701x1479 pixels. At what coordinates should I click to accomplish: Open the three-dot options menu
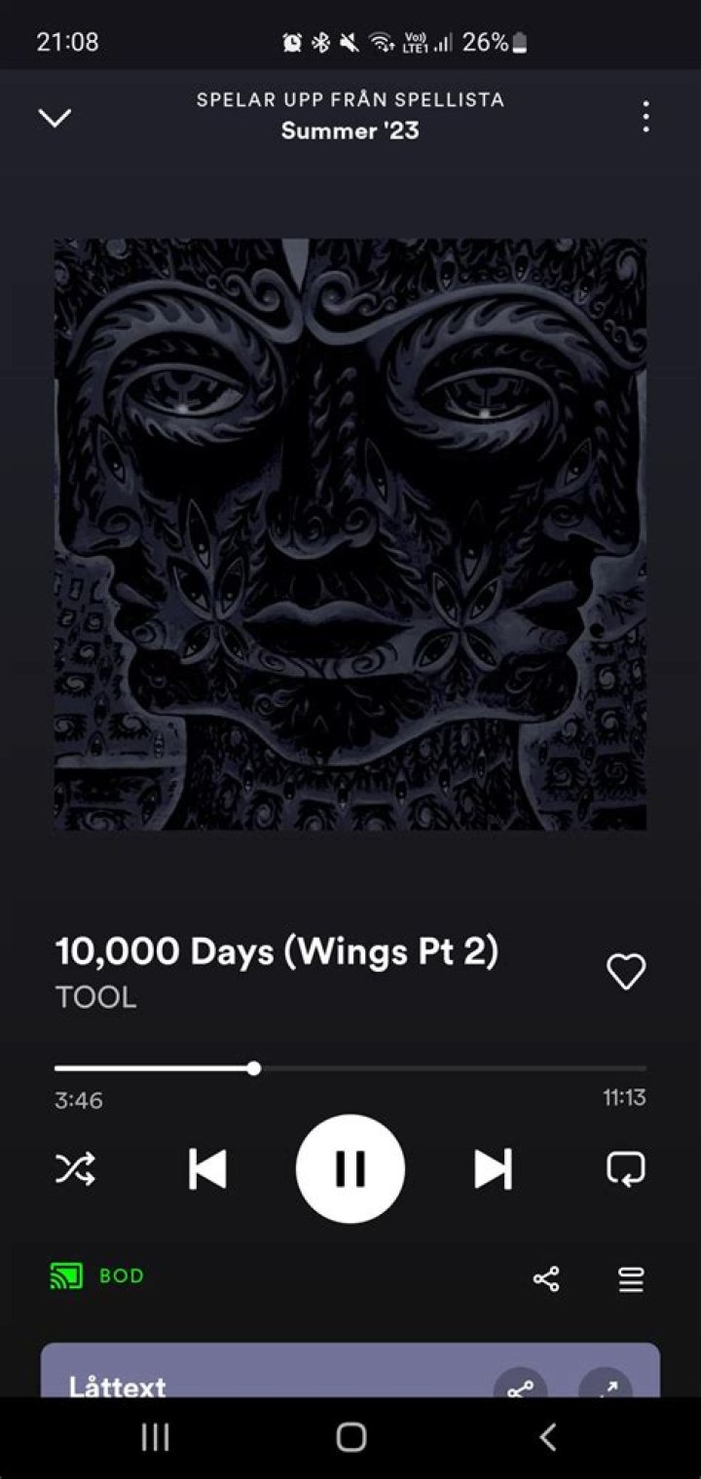(x=646, y=117)
